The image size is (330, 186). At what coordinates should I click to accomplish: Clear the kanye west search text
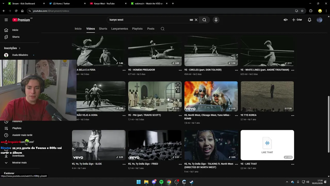196,20
